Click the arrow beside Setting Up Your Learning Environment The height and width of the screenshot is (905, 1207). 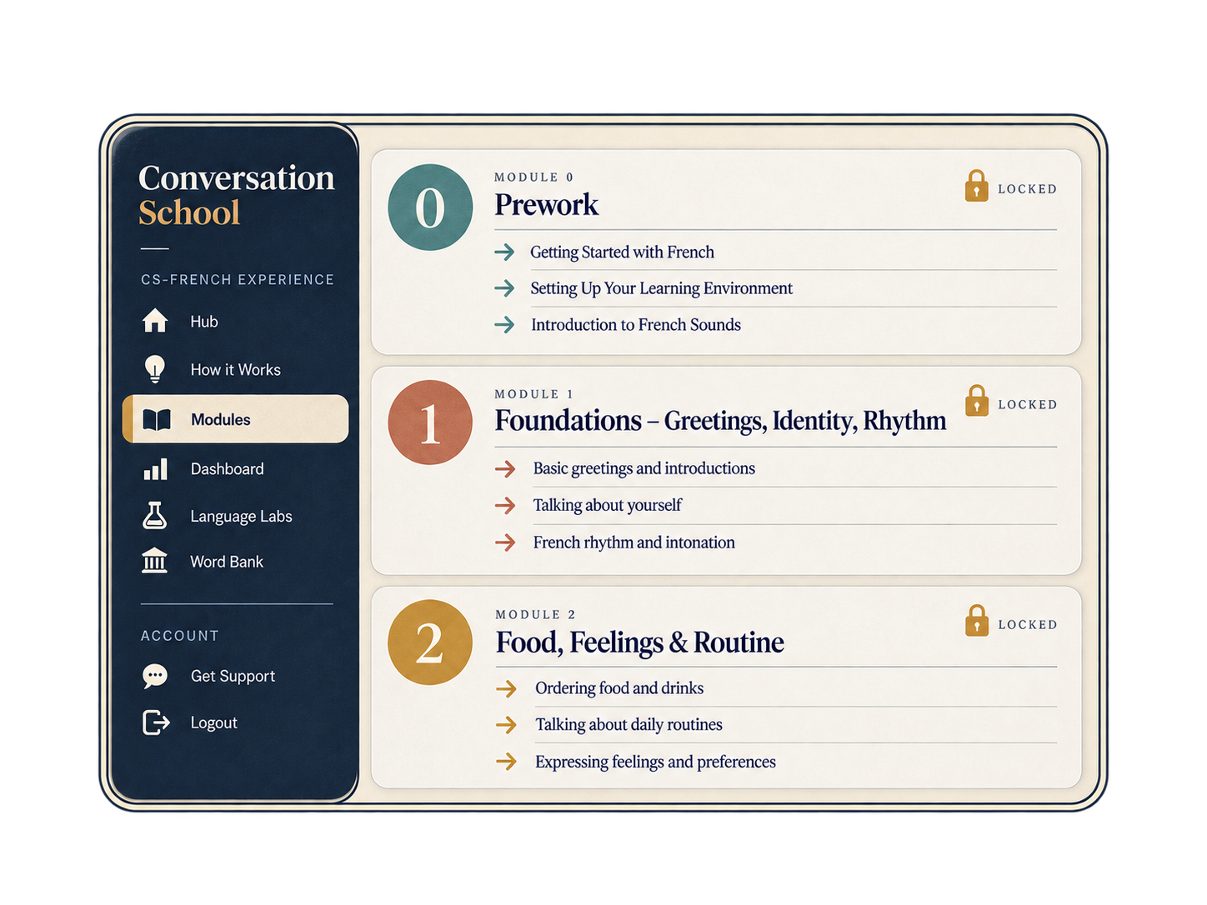[504, 288]
